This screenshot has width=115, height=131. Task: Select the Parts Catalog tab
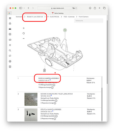pos(58,13)
